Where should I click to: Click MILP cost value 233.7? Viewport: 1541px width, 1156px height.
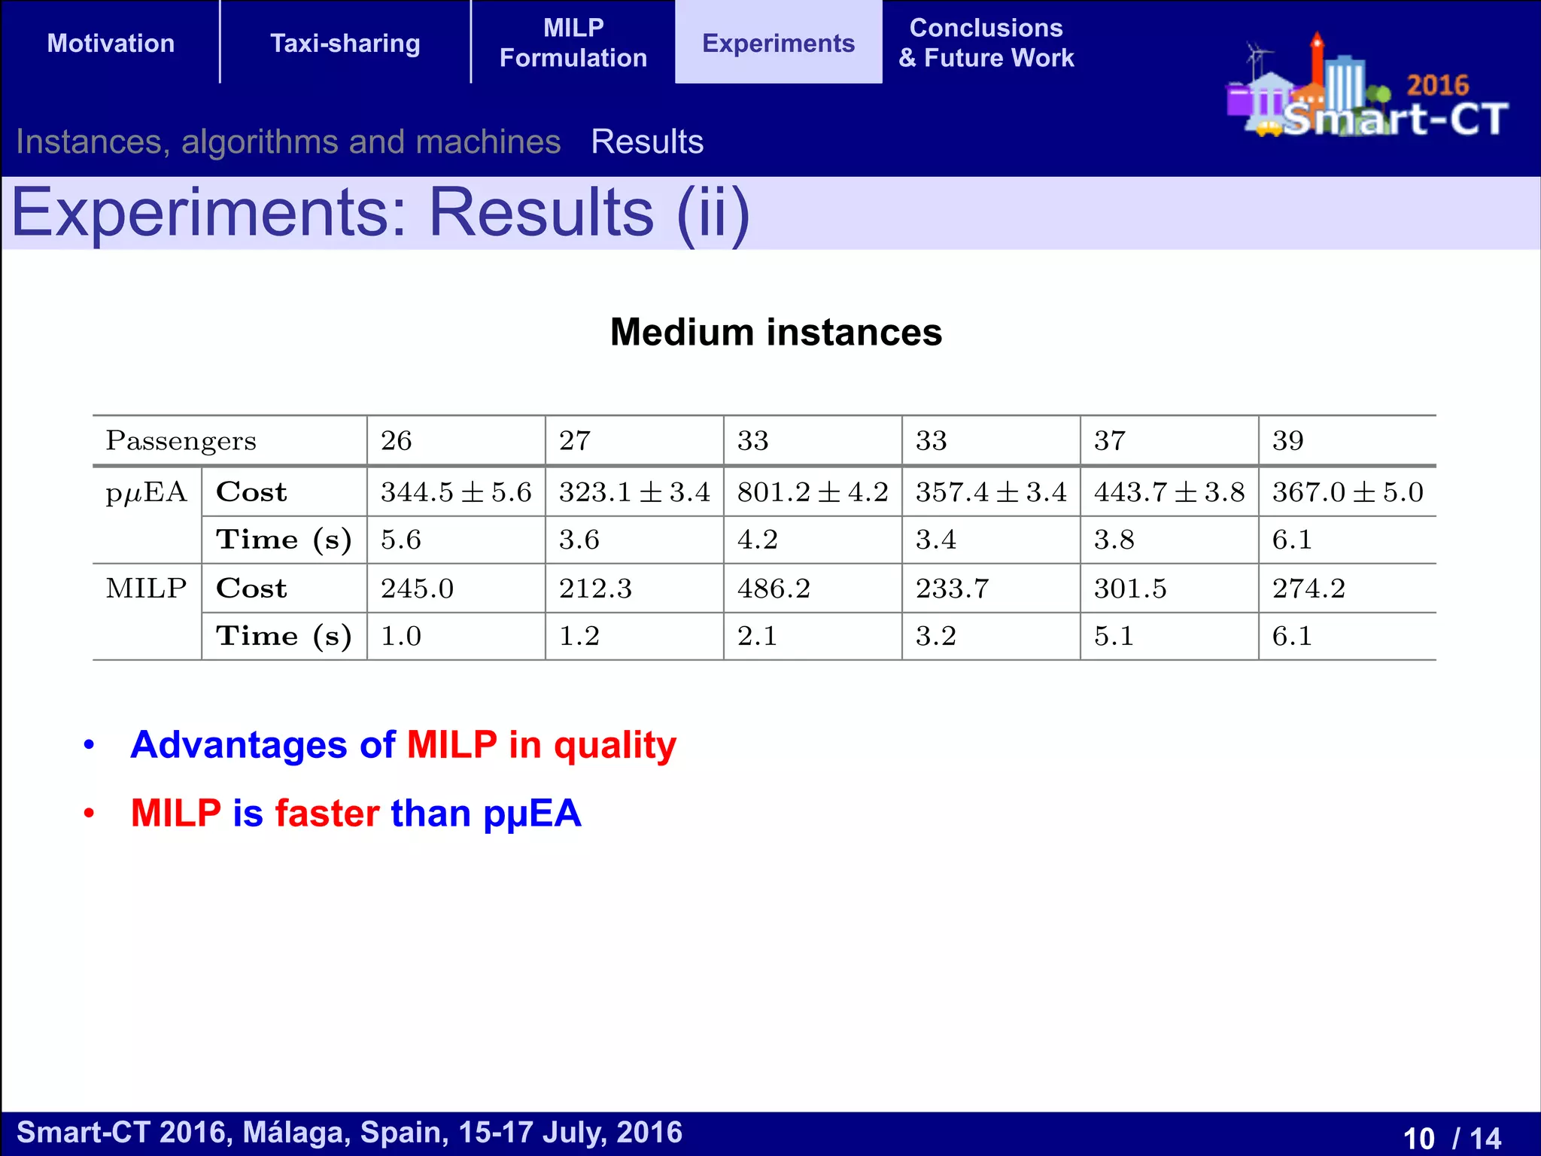[x=953, y=589]
